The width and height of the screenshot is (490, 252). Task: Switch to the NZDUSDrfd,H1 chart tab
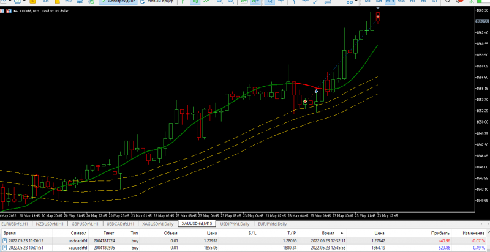(50, 224)
